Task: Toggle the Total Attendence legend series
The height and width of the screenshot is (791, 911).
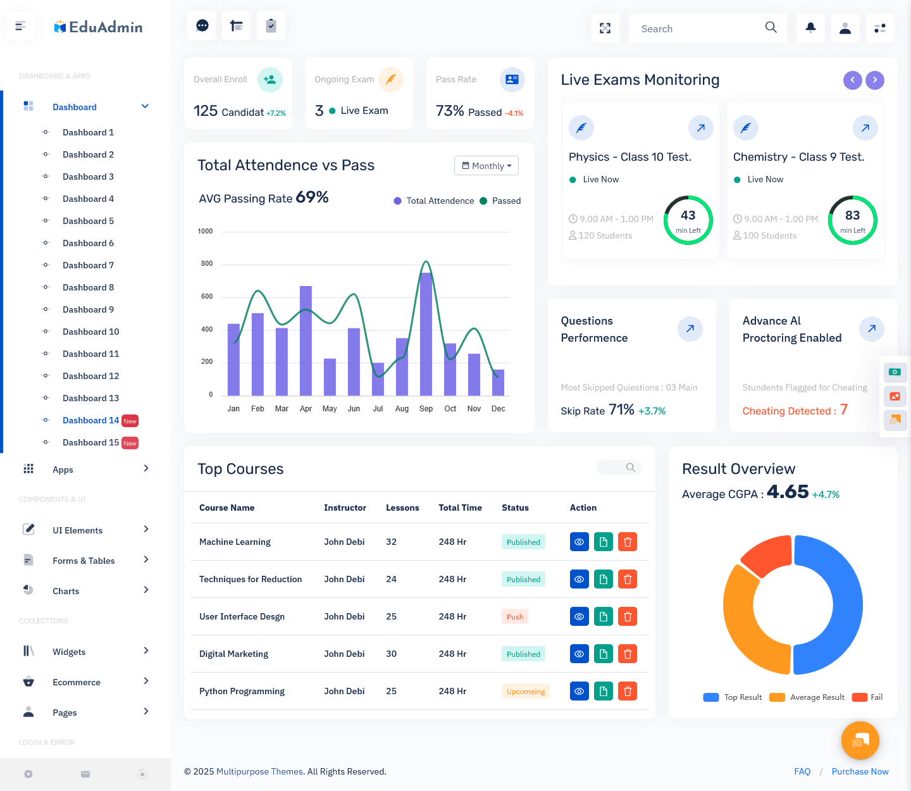Action: [x=434, y=201]
